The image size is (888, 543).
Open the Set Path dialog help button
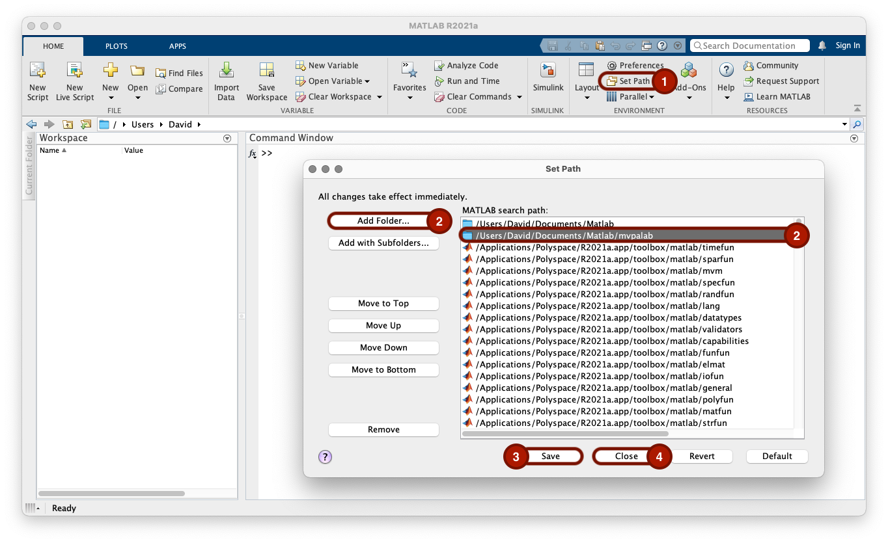pyautogui.click(x=325, y=457)
